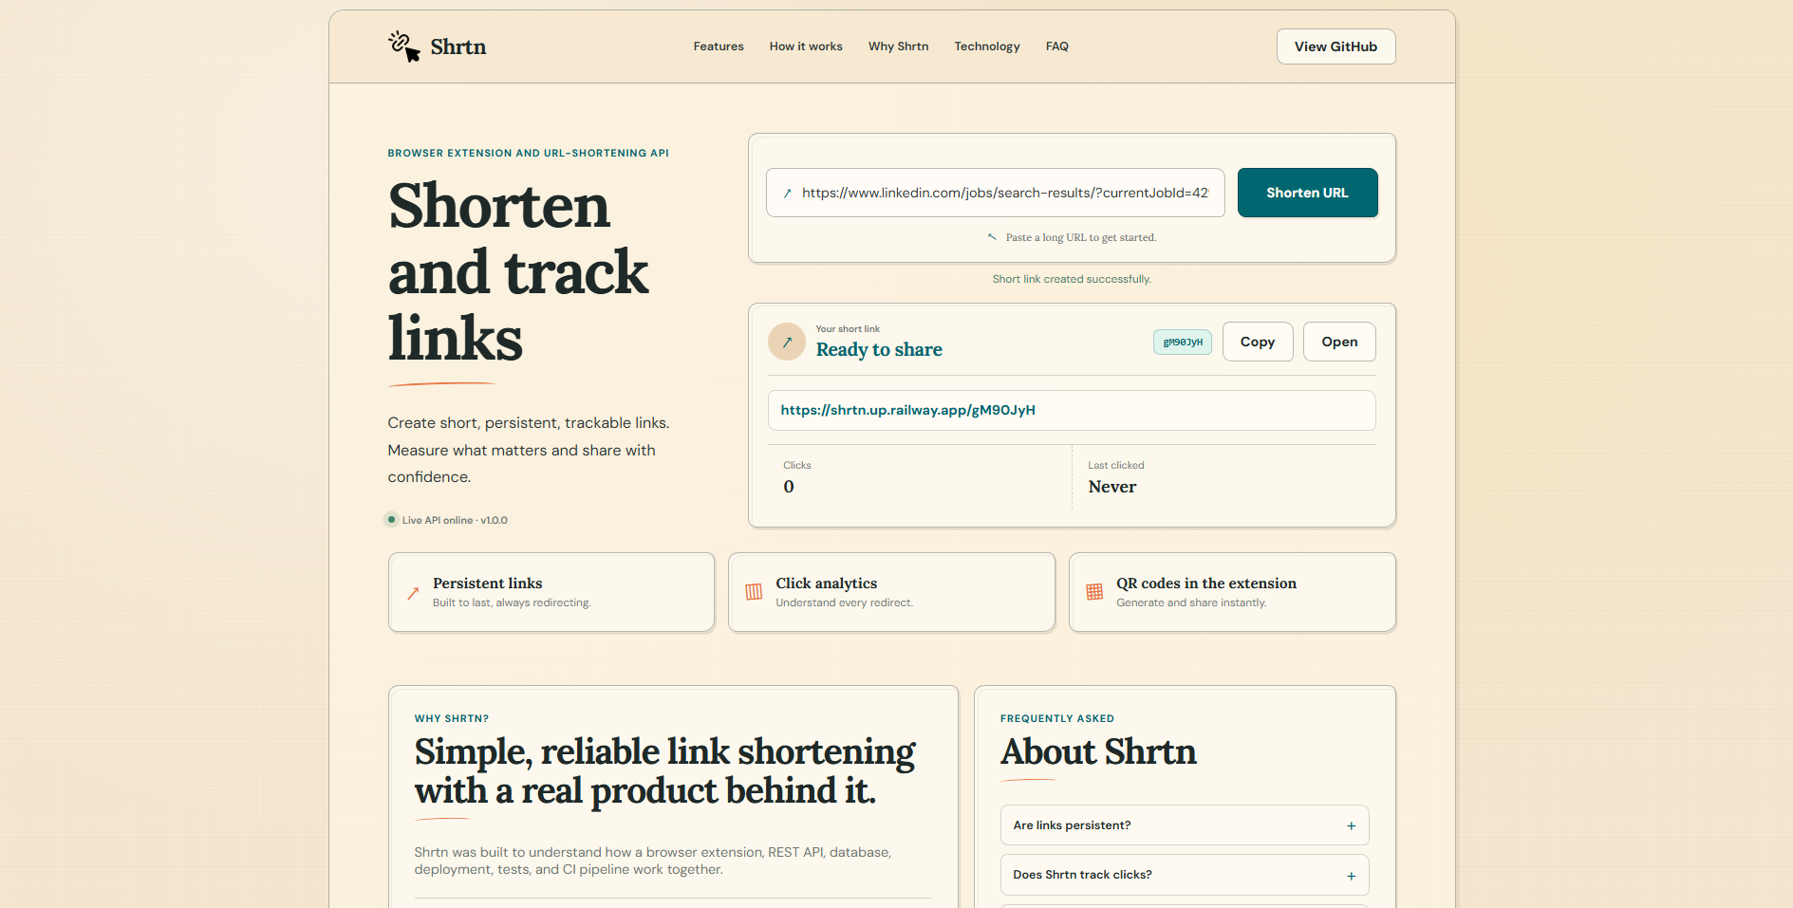Click 'Simple, reliable link shortening' heading

pyautogui.click(x=664, y=771)
